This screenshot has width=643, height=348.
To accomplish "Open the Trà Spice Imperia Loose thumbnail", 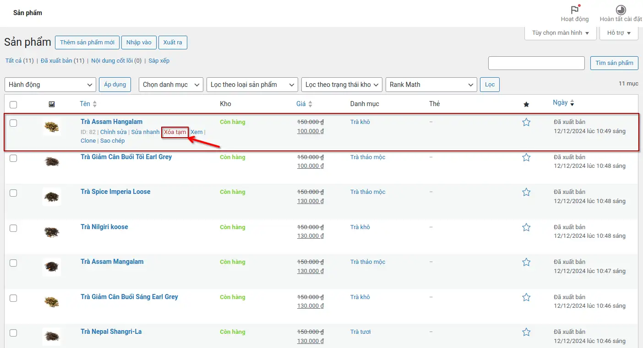I will click(x=51, y=197).
